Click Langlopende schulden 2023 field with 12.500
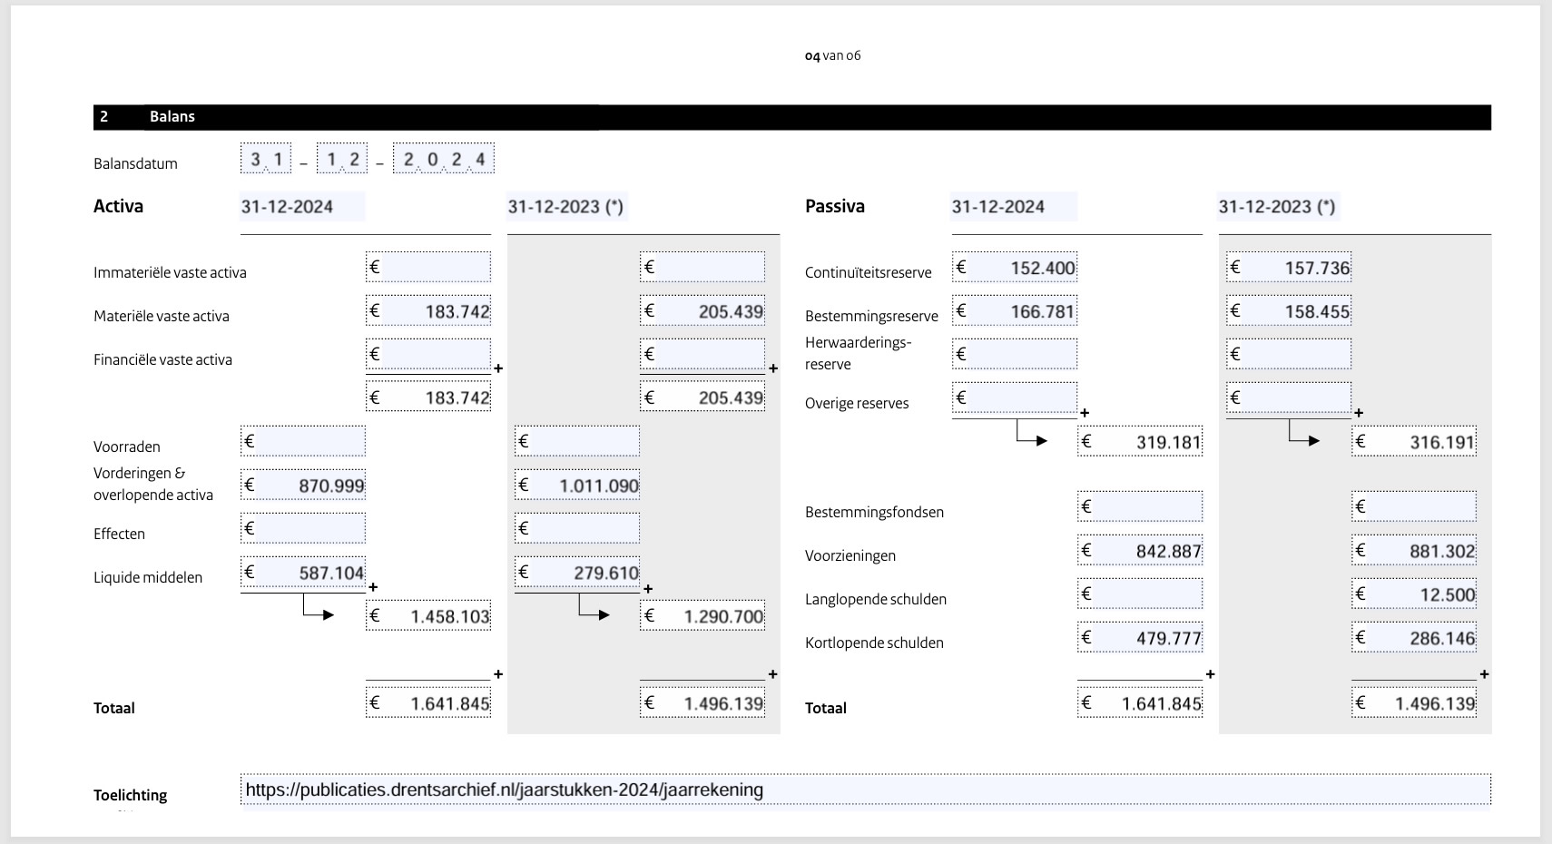 [1414, 594]
